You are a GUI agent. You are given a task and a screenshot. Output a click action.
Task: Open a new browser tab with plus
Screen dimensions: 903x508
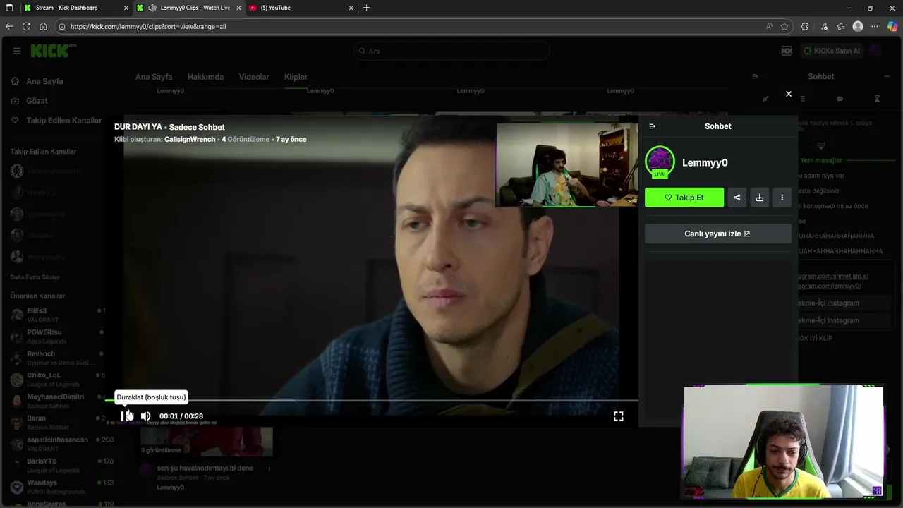click(x=366, y=8)
